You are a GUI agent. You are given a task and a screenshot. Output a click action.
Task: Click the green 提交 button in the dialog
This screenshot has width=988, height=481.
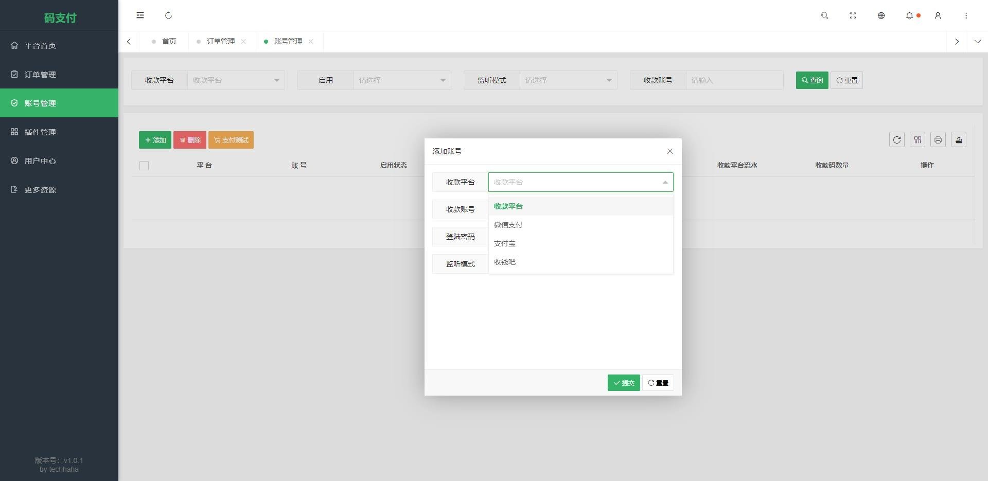click(623, 383)
